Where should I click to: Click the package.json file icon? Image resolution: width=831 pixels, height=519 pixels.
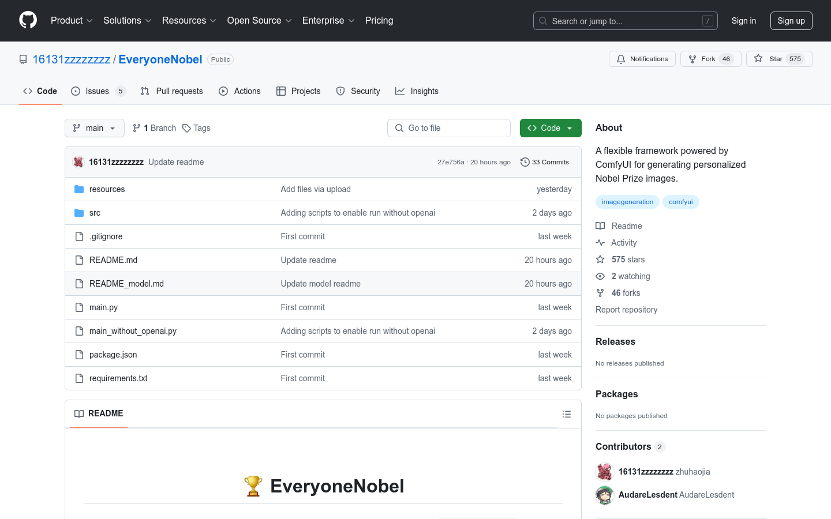tap(79, 355)
